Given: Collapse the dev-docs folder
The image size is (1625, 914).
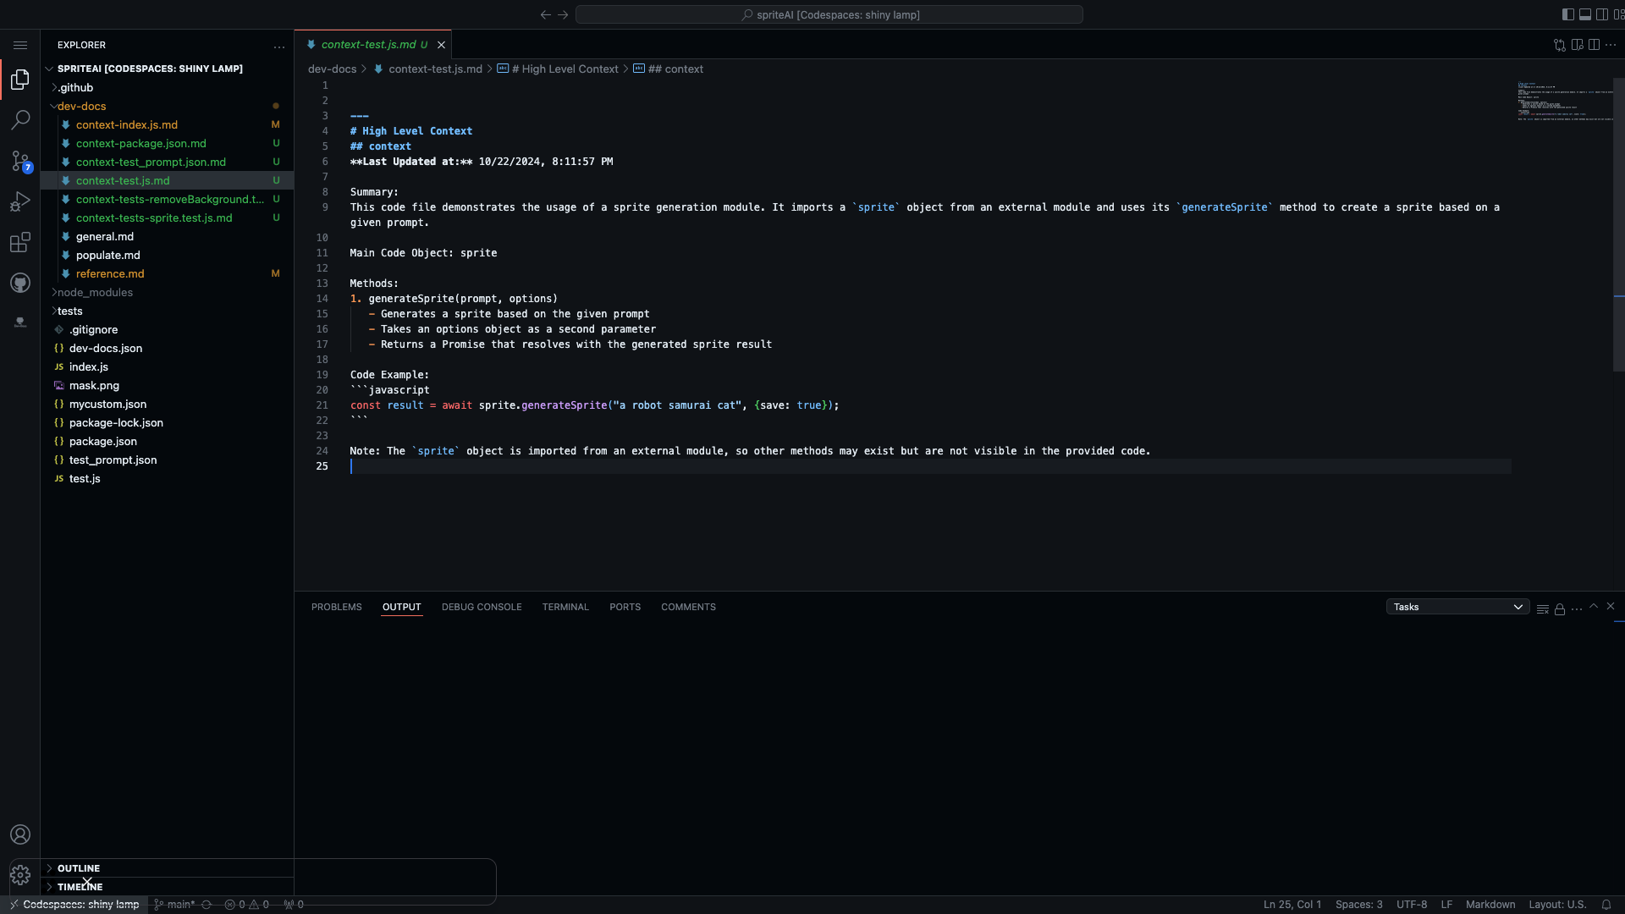Looking at the screenshot, I should click(x=81, y=106).
